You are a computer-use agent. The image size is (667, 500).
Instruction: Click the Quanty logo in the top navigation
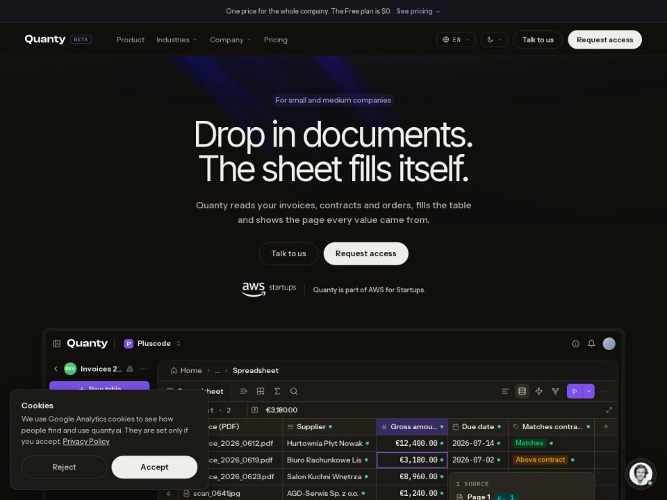point(45,39)
